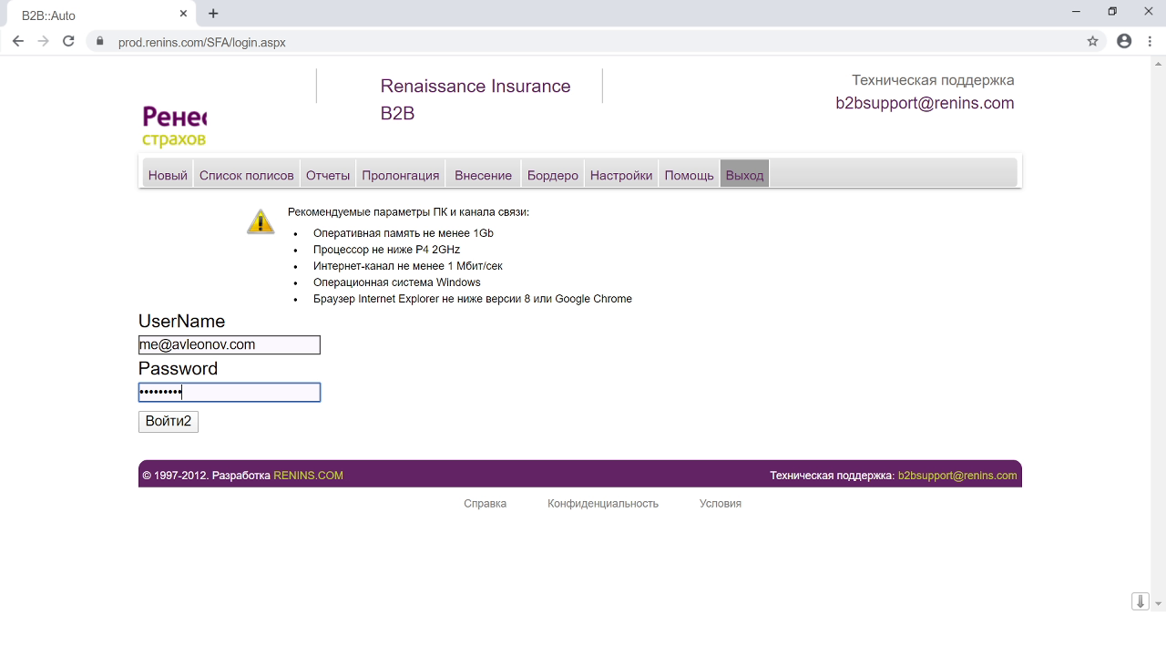
Task: Open the Бордеро menu item
Action: 553,175
